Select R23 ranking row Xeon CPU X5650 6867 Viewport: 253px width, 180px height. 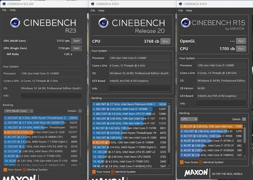[41, 151]
